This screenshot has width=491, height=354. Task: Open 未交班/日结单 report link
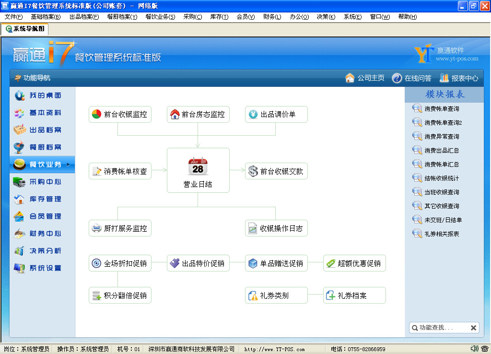click(443, 220)
